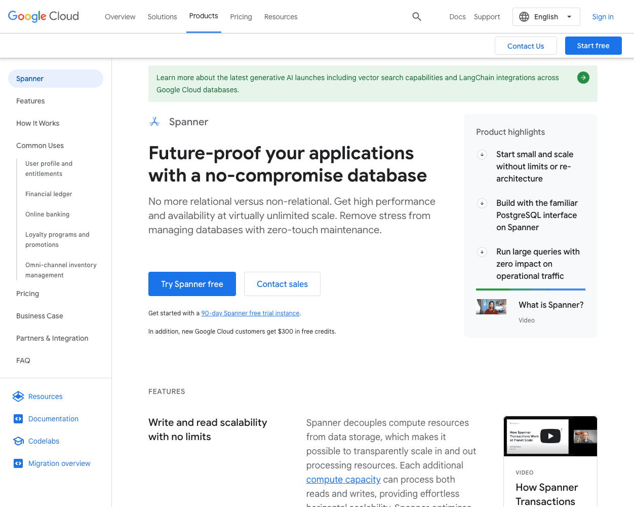Click the Resources stacked-layers icon in sidebar
This screenshot has height=507, width=634.
click(18, 396)
